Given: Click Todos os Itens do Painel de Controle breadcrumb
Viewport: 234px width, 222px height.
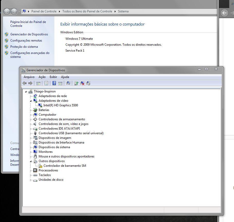Looking at the screenshot, I should click(87, 11).
